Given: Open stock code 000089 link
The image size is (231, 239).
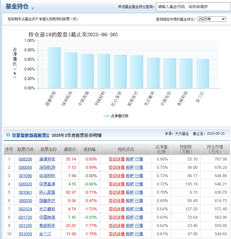Looking at the screenshot, I should tap(25, 167).
